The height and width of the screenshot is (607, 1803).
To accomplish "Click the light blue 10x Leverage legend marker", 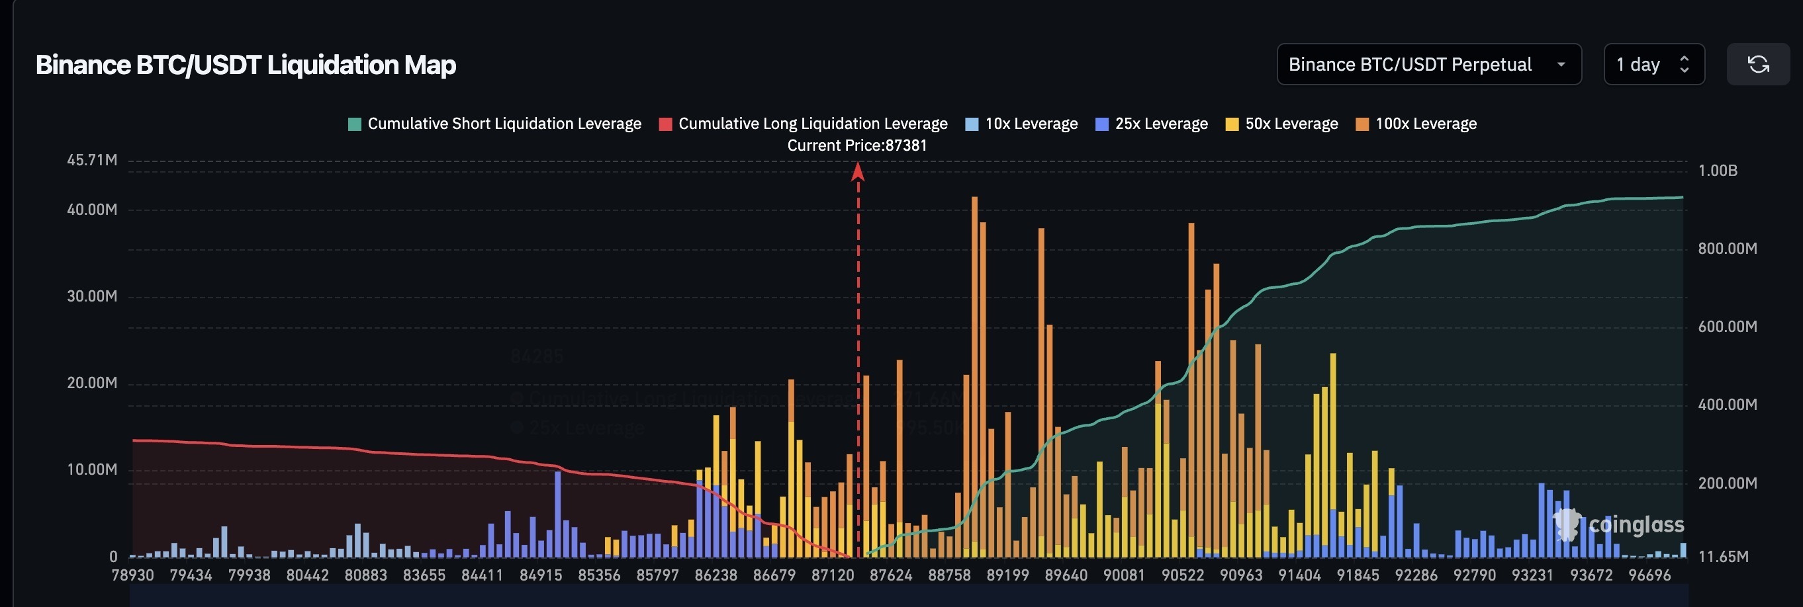I will click(973, 123).
